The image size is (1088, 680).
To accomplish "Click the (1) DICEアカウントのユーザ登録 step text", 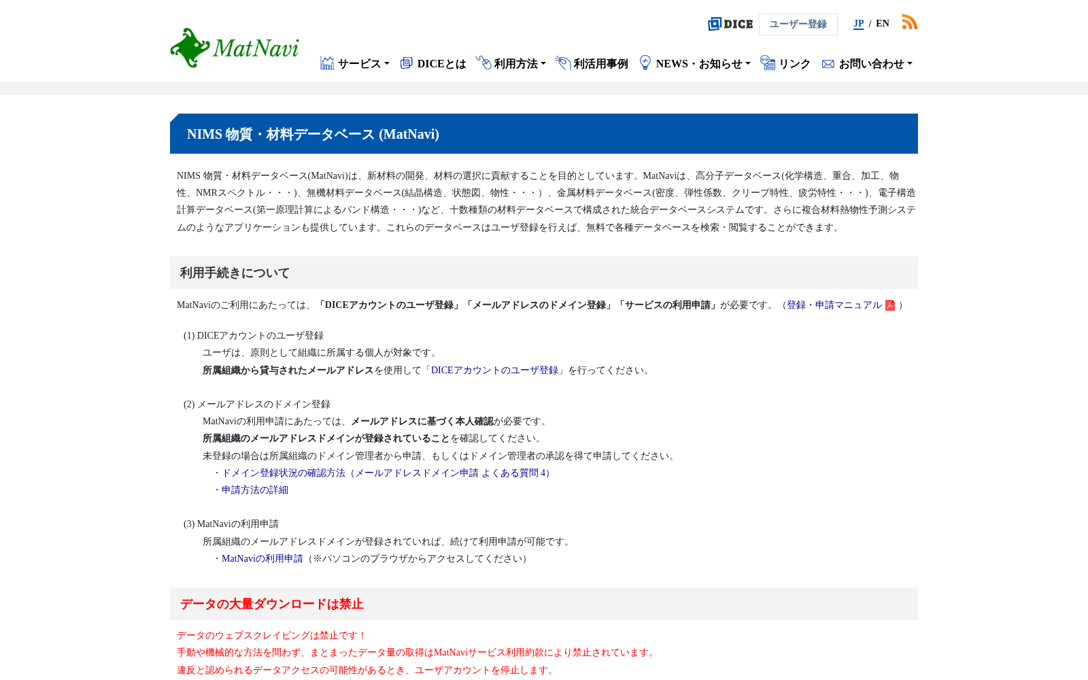I will (254, 336).
